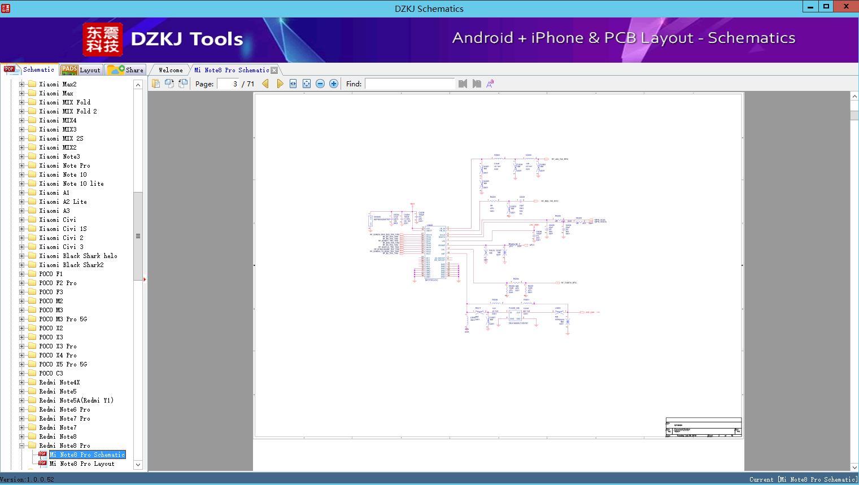Zoom in with the plus icon
Viewport: 859px width, 485px height.
click(334, 84)
